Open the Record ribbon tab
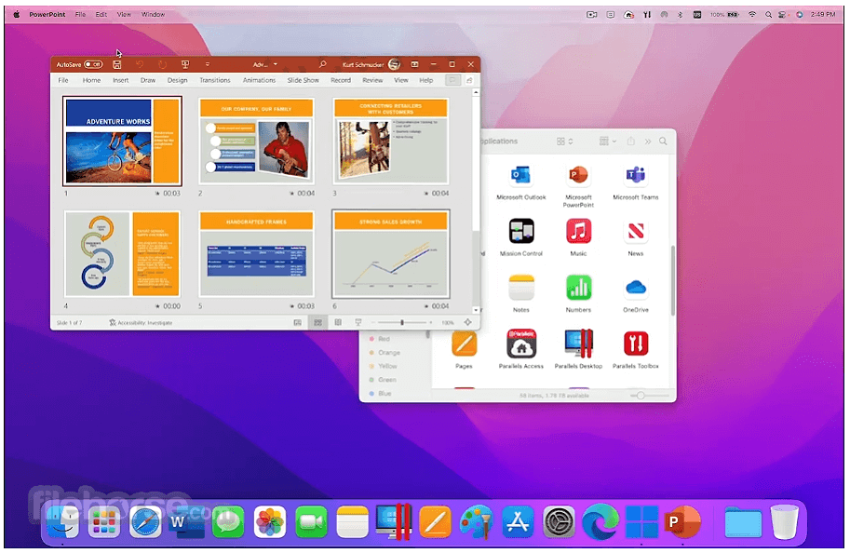 [x=341, y=80]
